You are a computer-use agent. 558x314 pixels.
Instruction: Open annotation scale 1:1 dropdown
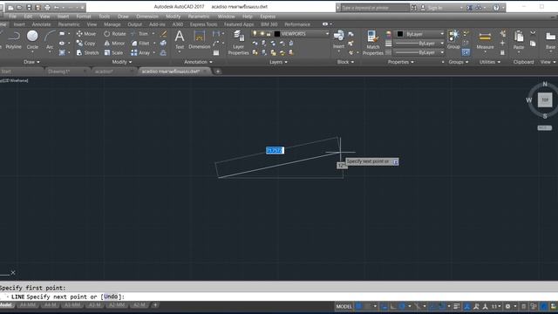(496, 306)
